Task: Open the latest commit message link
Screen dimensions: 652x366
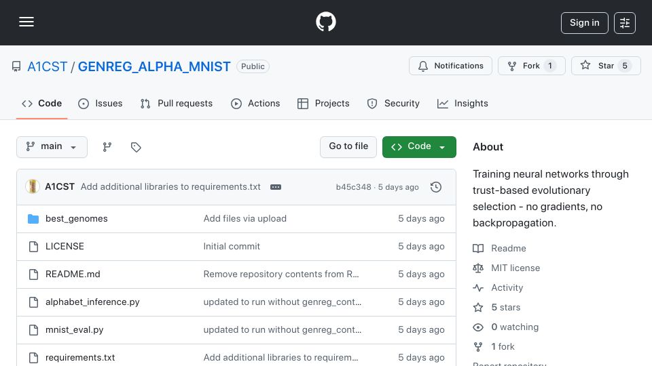Action: 170,187
